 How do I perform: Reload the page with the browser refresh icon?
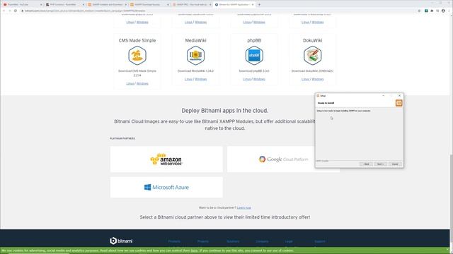(16, 11)
